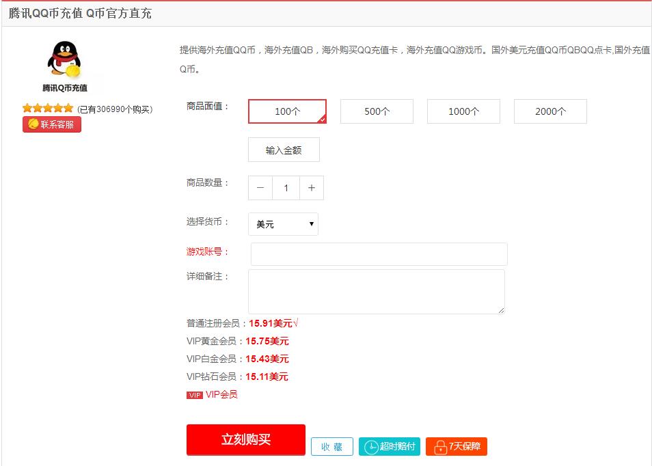Viewport: 652px width, 466px height.
Task: Click the 立刻购买 buy now button
Action: click(x=246, y=439)
